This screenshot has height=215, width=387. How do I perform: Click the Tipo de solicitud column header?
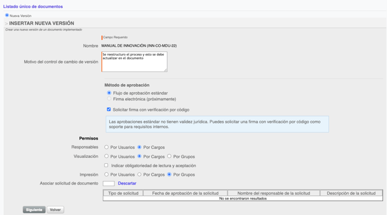click(x=123, y=193)
